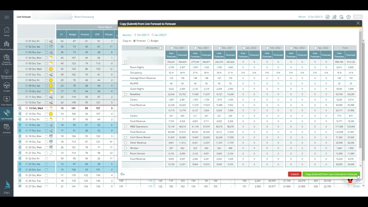Click the import arrow icon for 13 Oct
The width and height of the screenshot is (368, 207).
point(20,108)
